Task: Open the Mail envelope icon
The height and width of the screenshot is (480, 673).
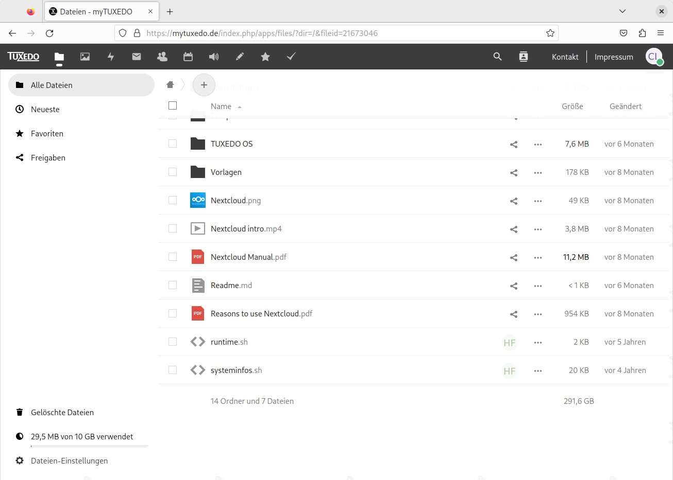Action: tap(137, 57)
